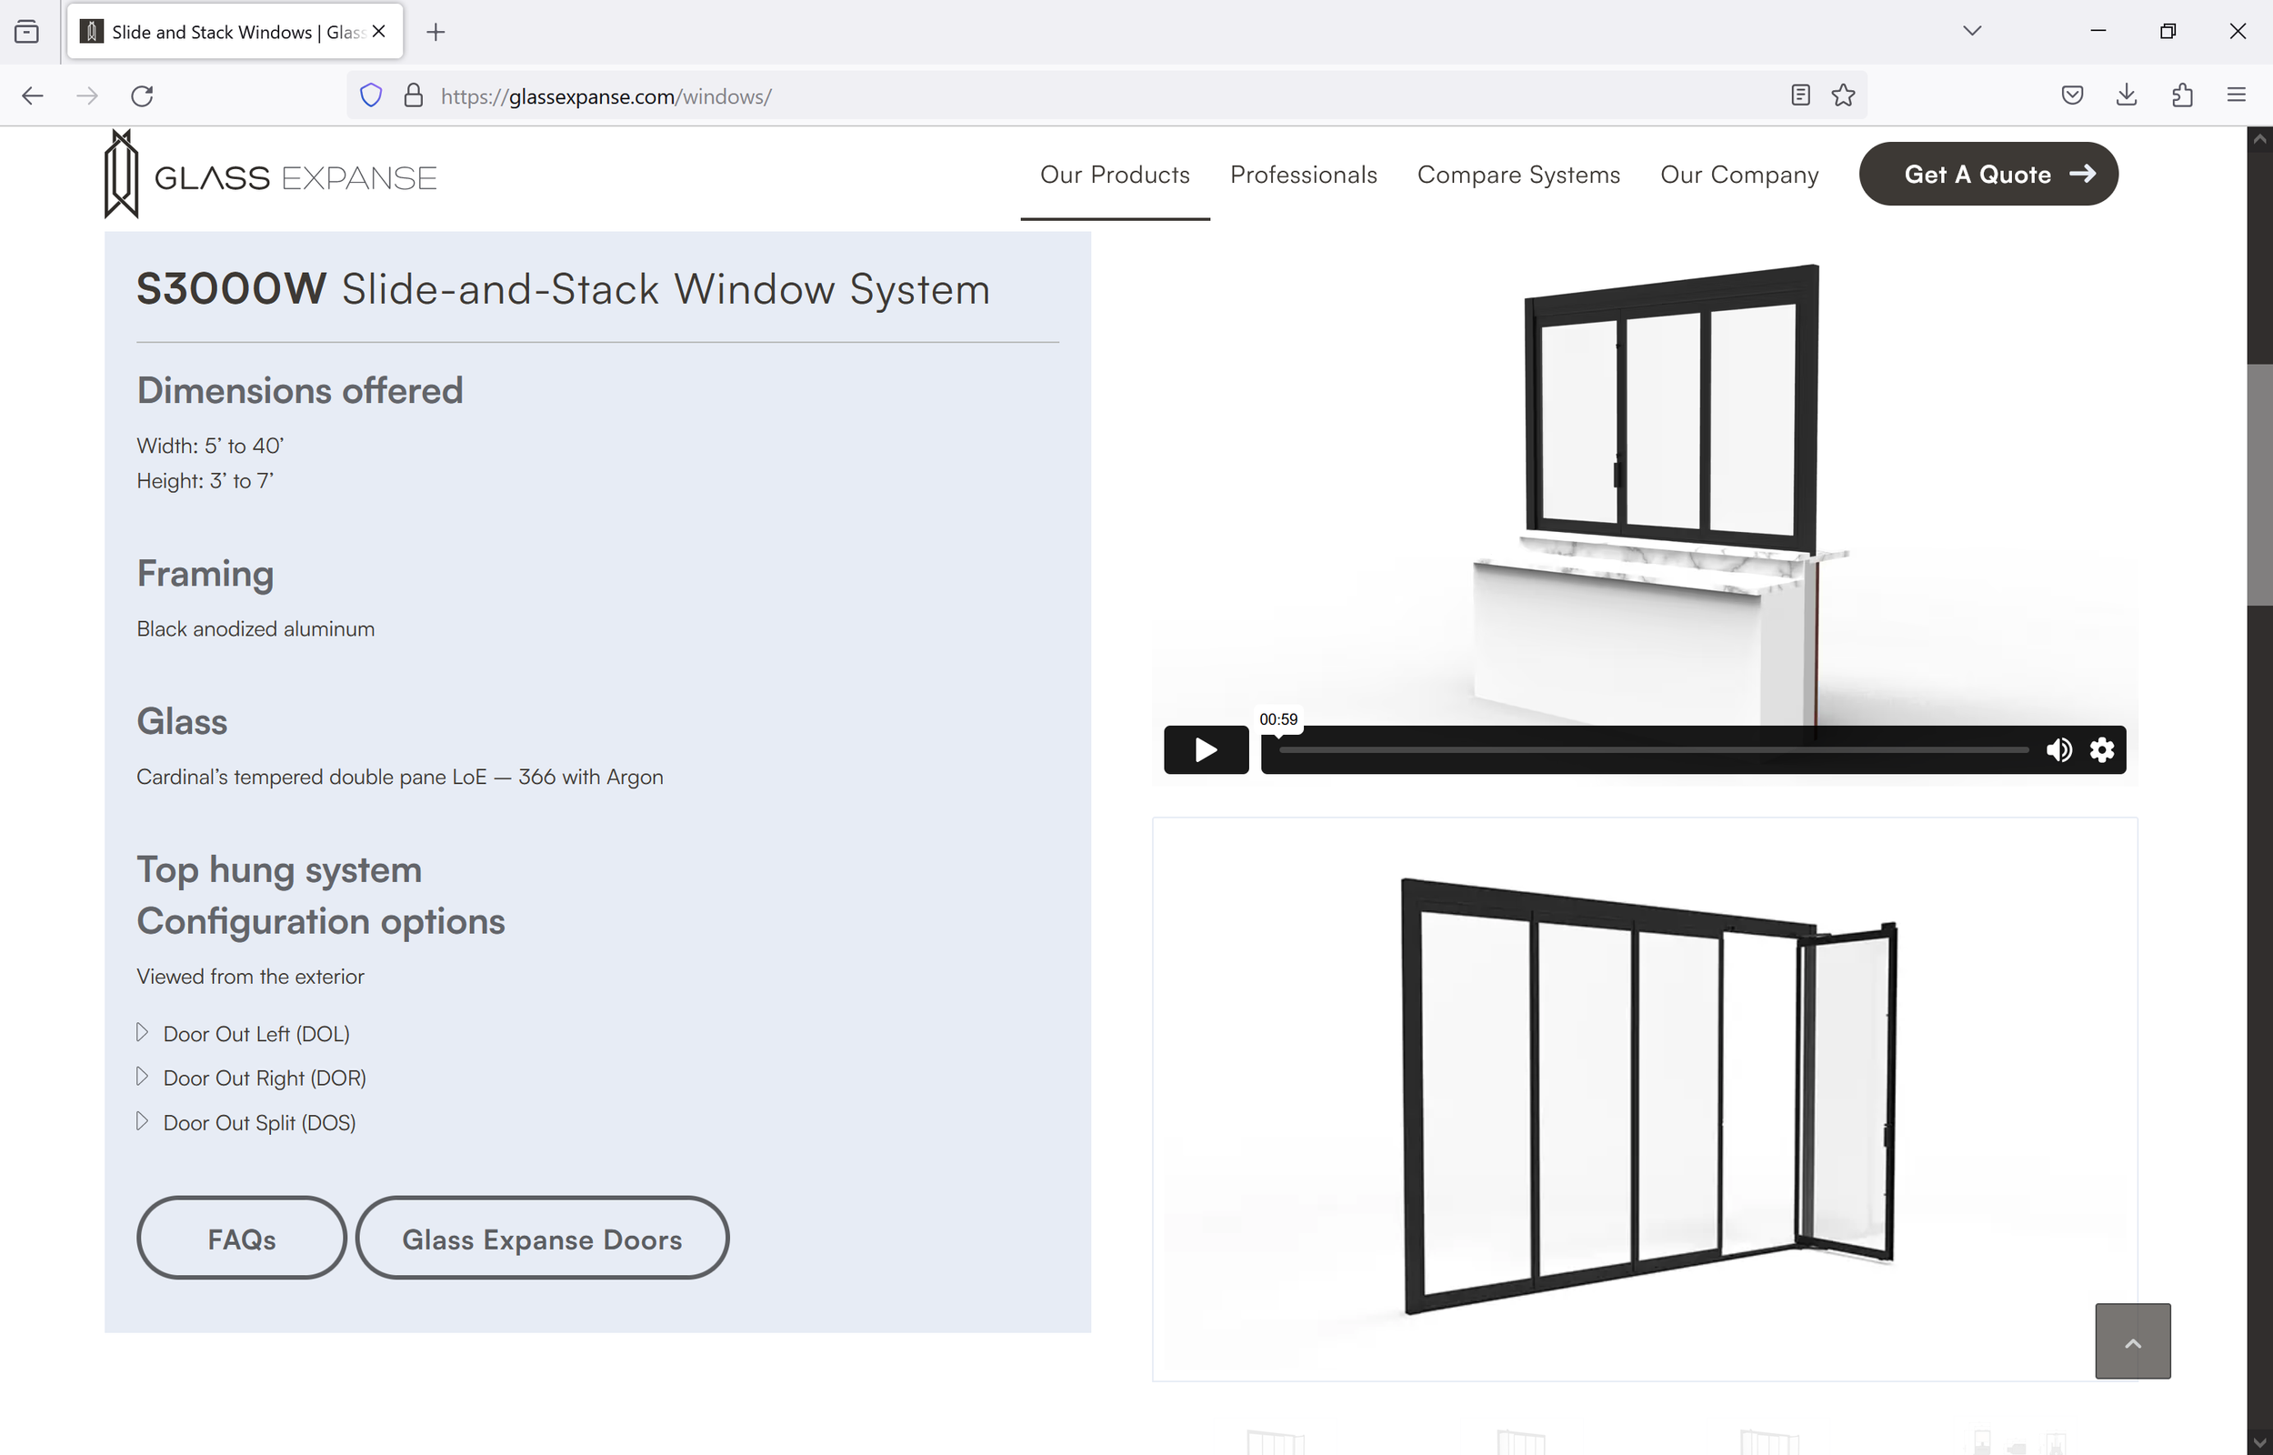2273x1455 pixels.
Task: Open the Our Products menu
Action: [1115, 175]
